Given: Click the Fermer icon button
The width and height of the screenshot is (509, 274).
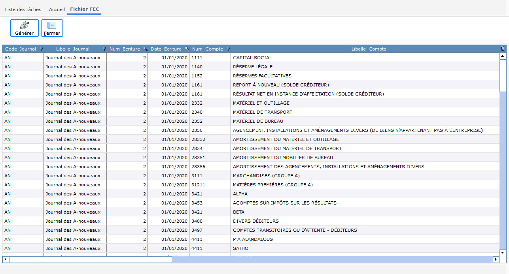Looking at the screenshot, I should coord(52,28).
